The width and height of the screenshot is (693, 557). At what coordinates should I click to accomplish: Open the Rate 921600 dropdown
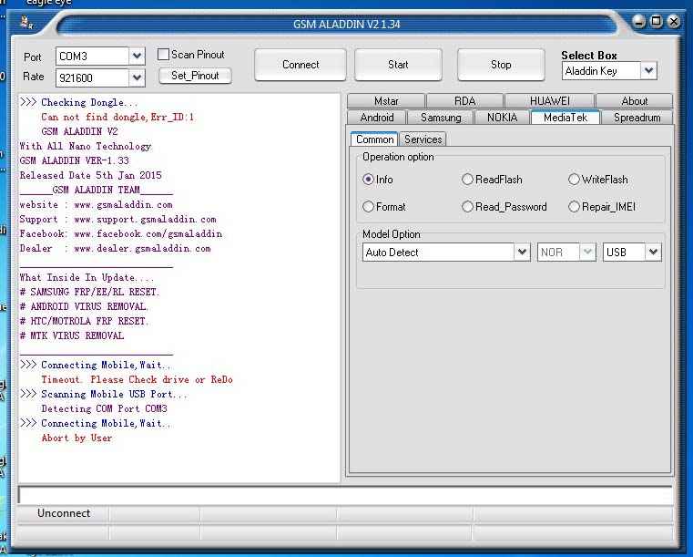point(137,77)
